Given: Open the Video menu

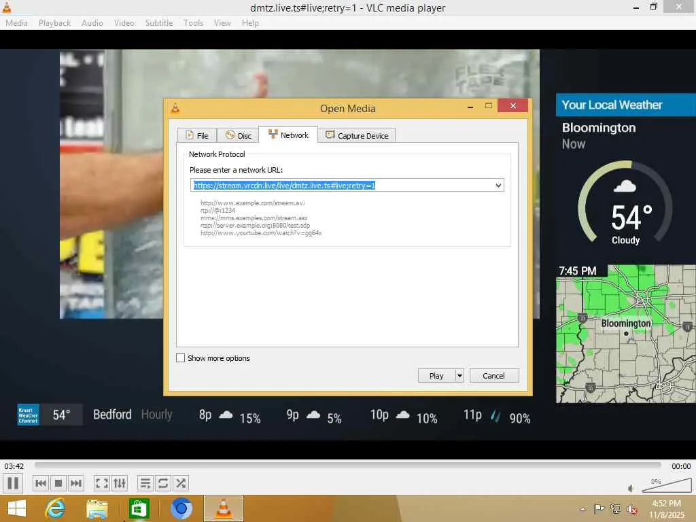Looking at the screenshot, I should point(124,22).
